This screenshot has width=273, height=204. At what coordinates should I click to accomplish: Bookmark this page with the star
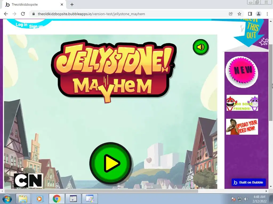coord(239,14)
